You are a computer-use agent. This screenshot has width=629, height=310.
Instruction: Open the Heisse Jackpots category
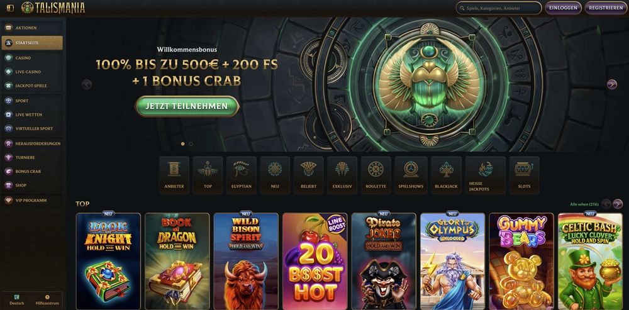(486, 175)
